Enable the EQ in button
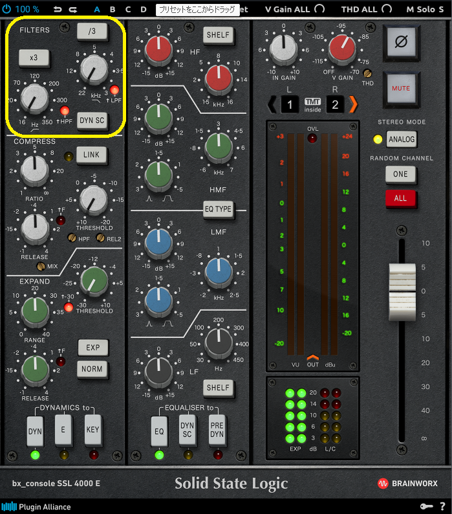This screenshot has width=452, height=514. 159,431
